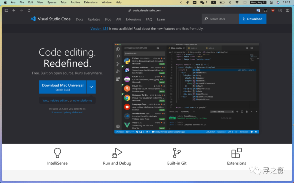The height and width of the screenshot is (183, 294).
Task: Open the Insiders edition link
Action: point(59,101)
